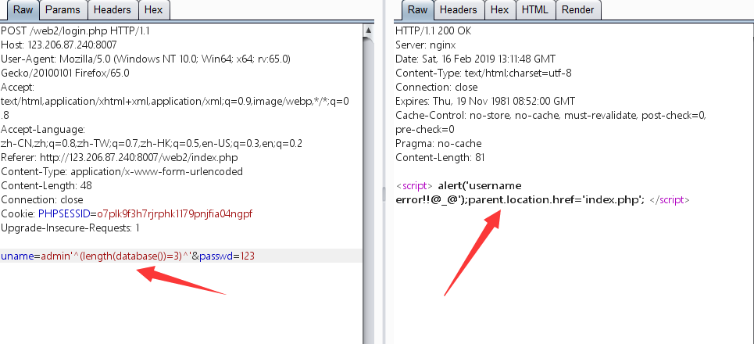This screenshot has height=344, width=754.
Task: Click the text/html,application/xhtml+xml Accept value line
Action: point(175,102)
